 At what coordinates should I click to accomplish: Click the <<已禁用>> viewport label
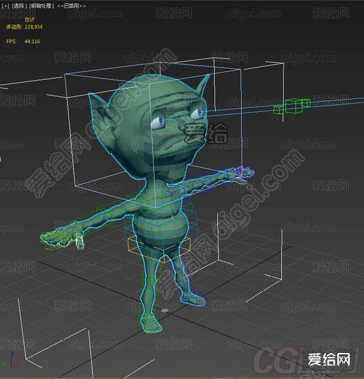[71, 6]
